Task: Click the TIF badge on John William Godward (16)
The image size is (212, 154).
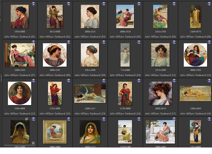Action: [x=139, y=81]
